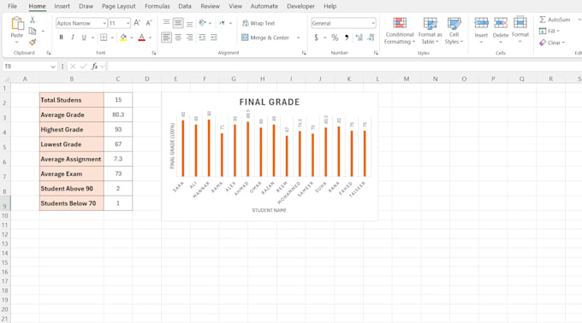Screen dimensions: 582x323
Task: Open the Font dialog launcher
Action: tap(154, 53)
